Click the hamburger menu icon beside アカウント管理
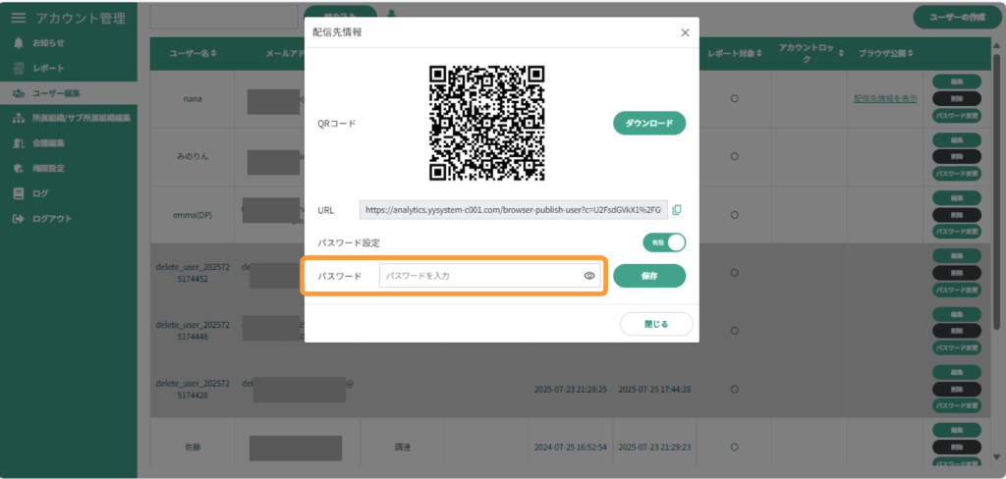 tap(19, 18)
